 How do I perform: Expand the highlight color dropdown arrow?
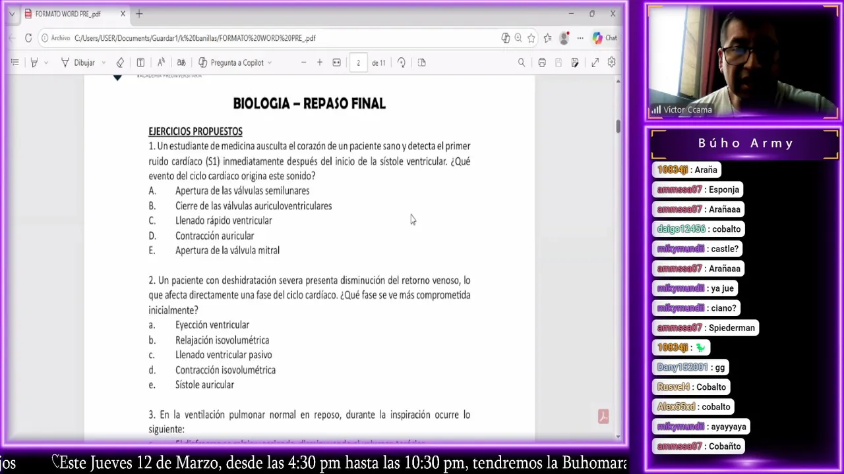tap(46, 63)
